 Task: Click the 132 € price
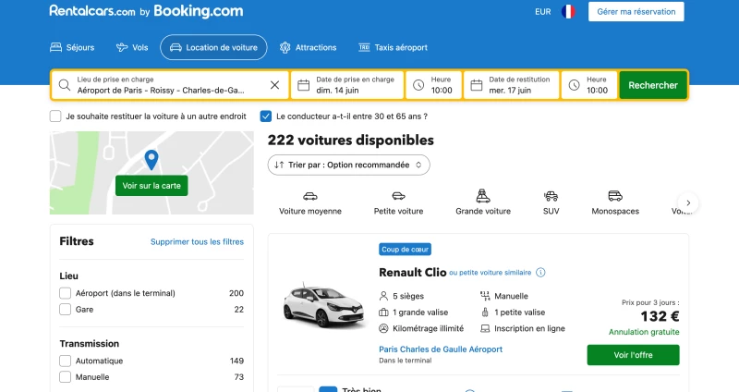pyautogui.click(x=660, y=316)
